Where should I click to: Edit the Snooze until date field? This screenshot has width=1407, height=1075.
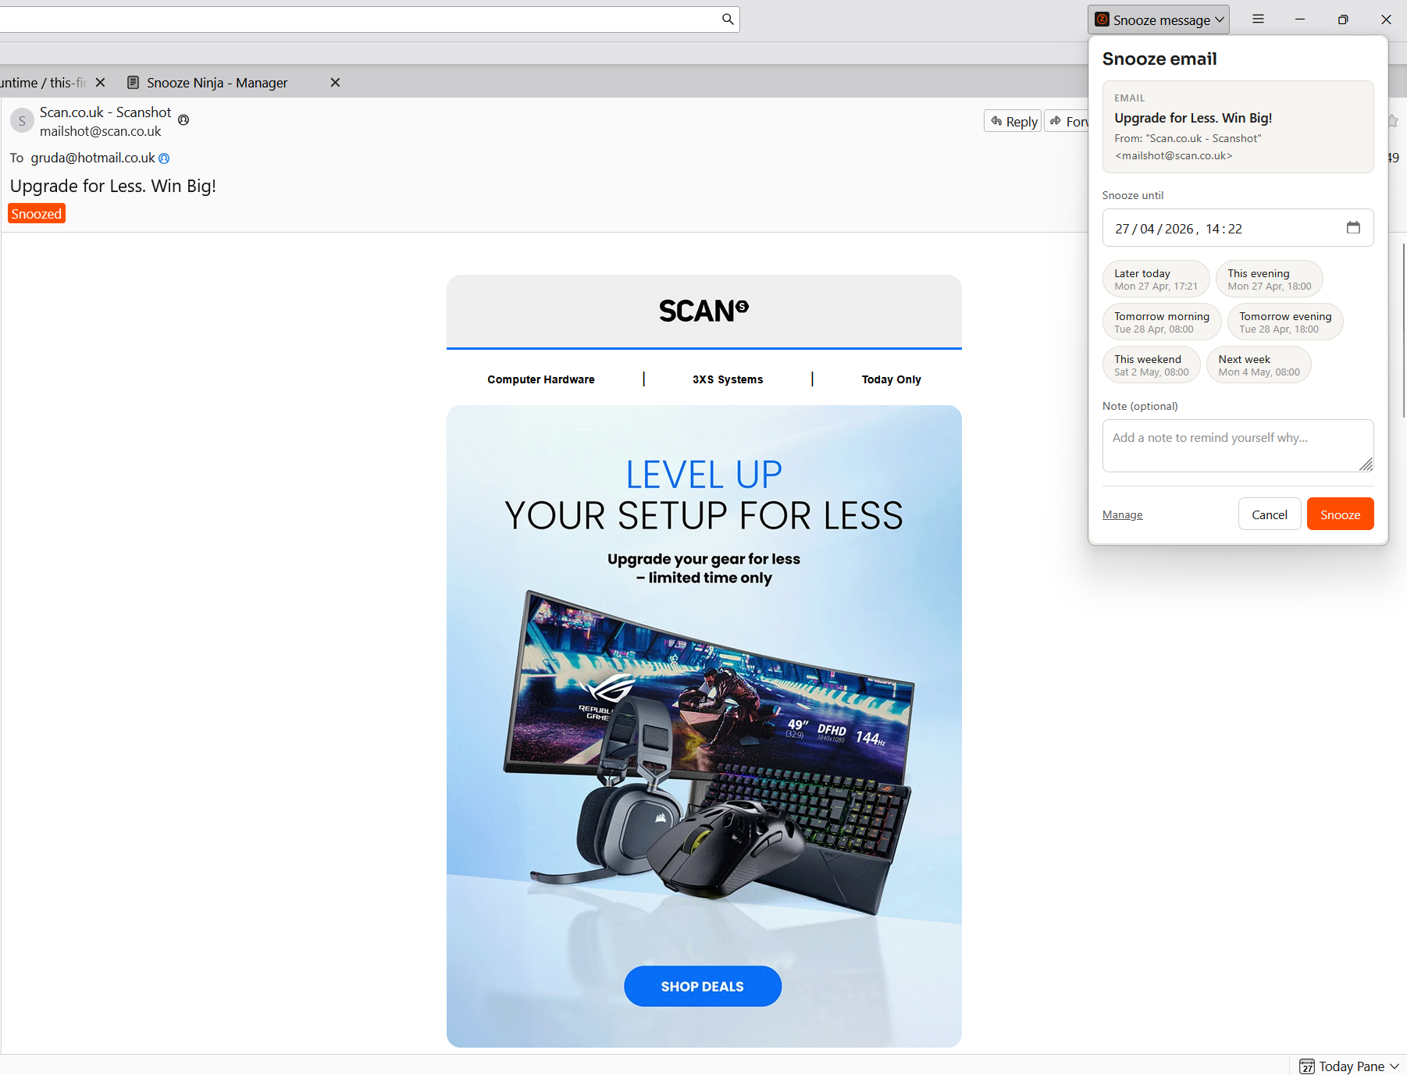tap(1238, 228)
